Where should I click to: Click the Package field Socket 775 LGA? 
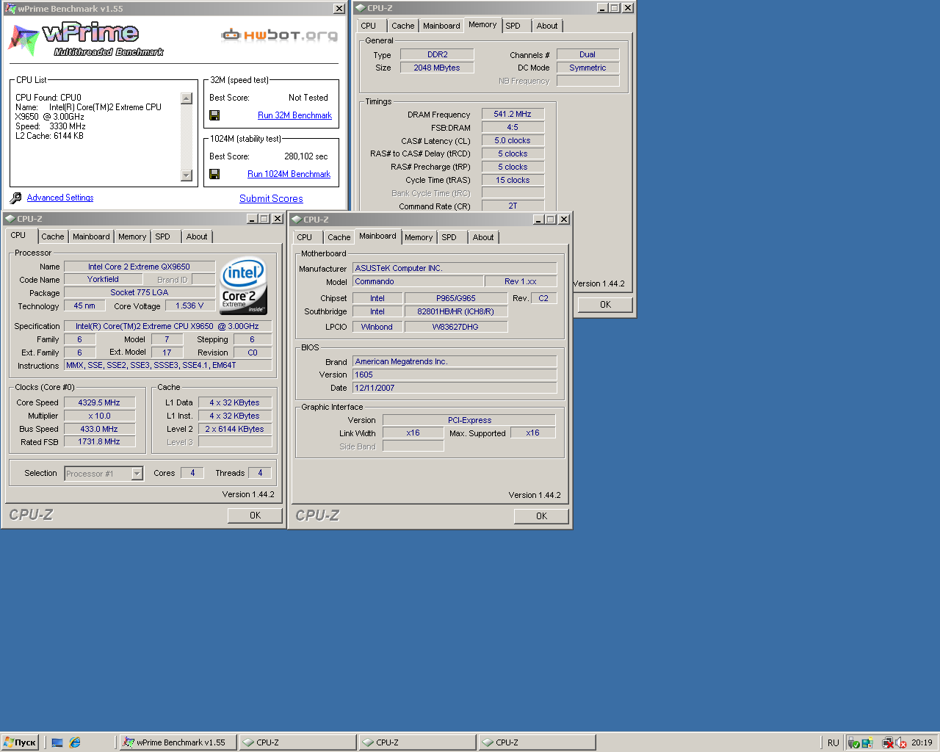coord(140,292)
